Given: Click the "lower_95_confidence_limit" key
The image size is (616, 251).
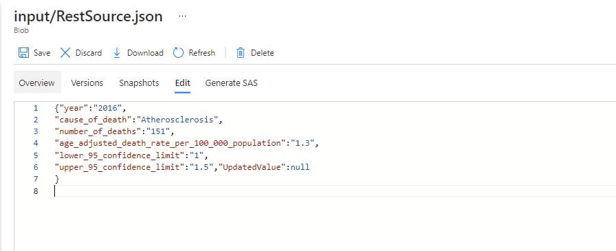Looking at the screenshot, I should click(x=120, y=155).
